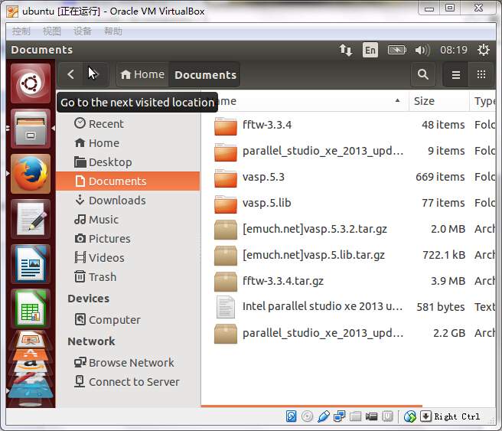Open the network indicator in top panel
Viewport: 502px width, 431px height.
[346, 50]
